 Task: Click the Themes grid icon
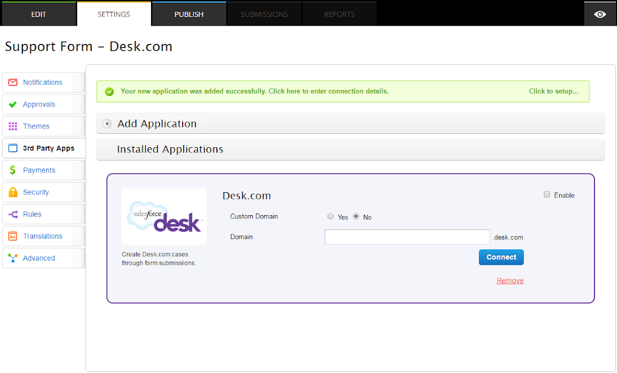13,126
